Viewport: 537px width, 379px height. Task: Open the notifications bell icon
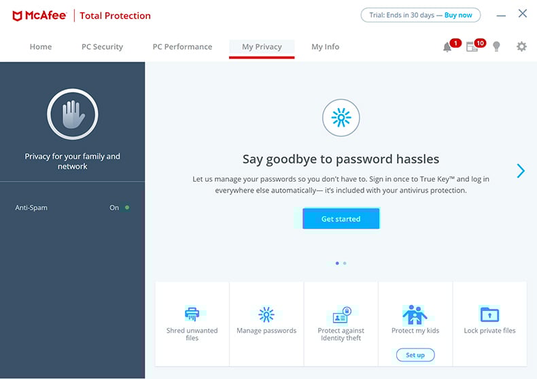click(x=447, y=47)
